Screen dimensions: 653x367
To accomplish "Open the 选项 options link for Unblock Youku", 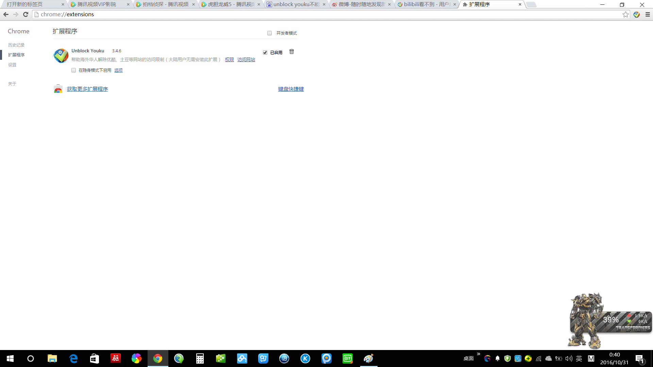I will (x=118, y=70).
